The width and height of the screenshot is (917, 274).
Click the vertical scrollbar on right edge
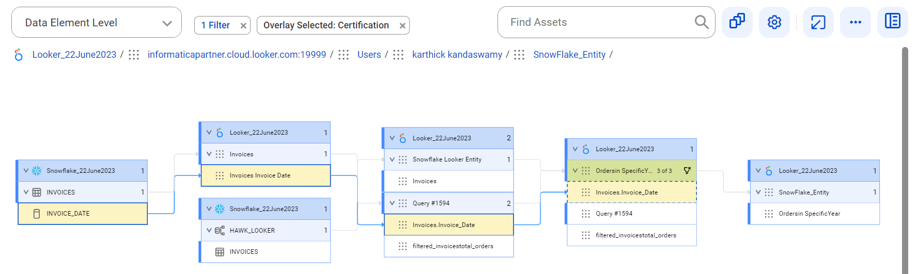point(905,160)
